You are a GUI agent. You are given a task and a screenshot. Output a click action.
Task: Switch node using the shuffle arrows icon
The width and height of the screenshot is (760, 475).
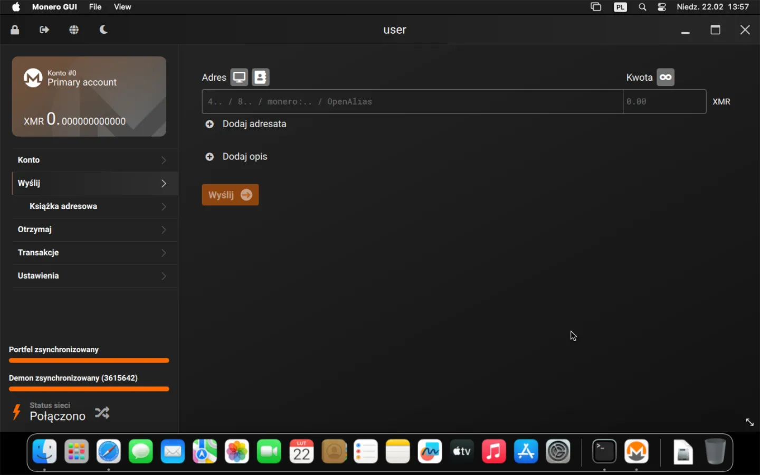[x=102, y=413]
